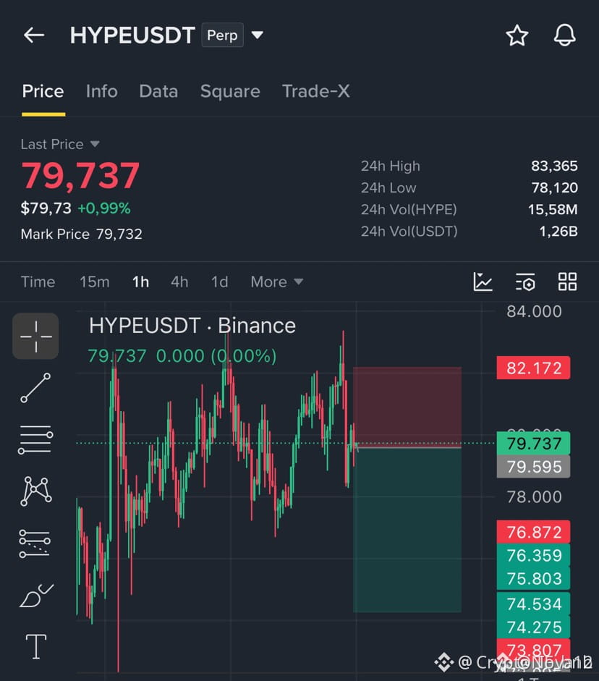The width and height of the screenshot is (599, 681).
Task: Click the 75.803 green price label
Action: click(x=533, y=579)
